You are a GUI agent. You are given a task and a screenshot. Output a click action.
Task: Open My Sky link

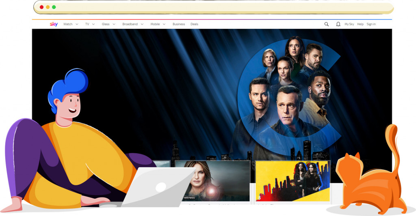pos(349,24)
